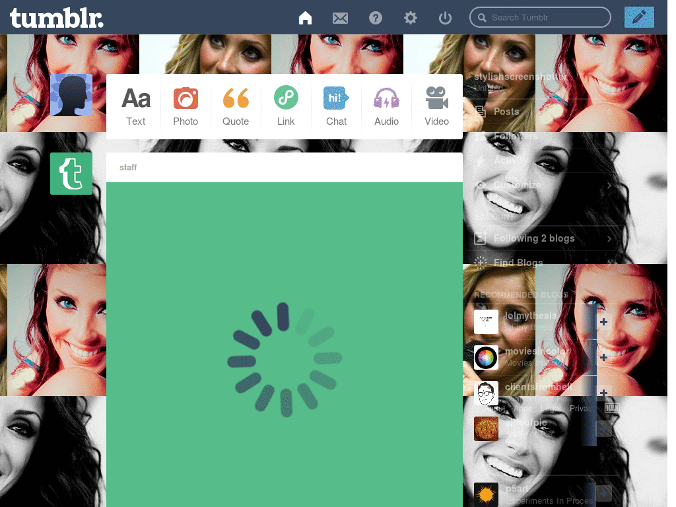Click the user silhouette avatar
676x507 pixels.
71,95
